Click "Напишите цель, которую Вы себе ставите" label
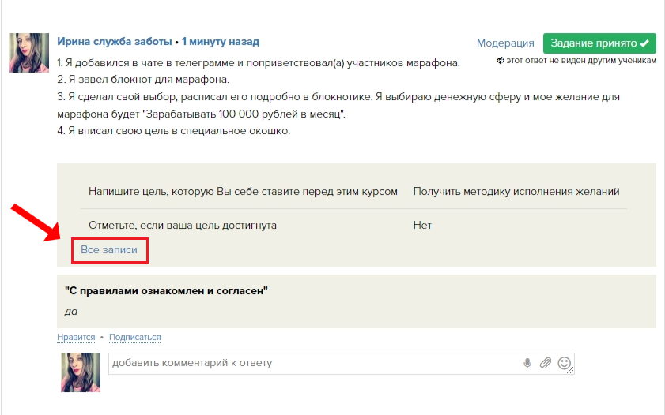Viewport: 665px width, 415px height. pyautogui.click(x=243, y=192)
